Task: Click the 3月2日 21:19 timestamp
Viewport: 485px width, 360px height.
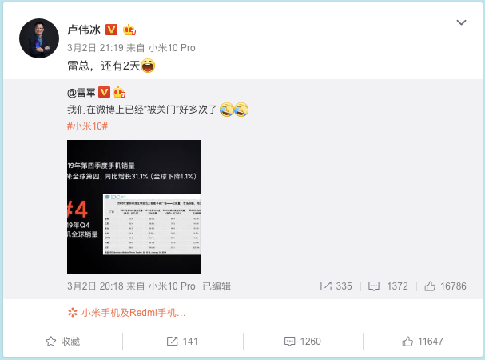Action: click(x=95, y=48)
